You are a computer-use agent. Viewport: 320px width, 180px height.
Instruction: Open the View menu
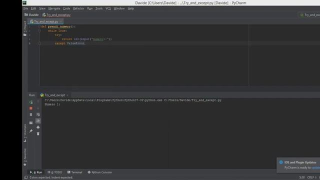[x=42, y=8]
